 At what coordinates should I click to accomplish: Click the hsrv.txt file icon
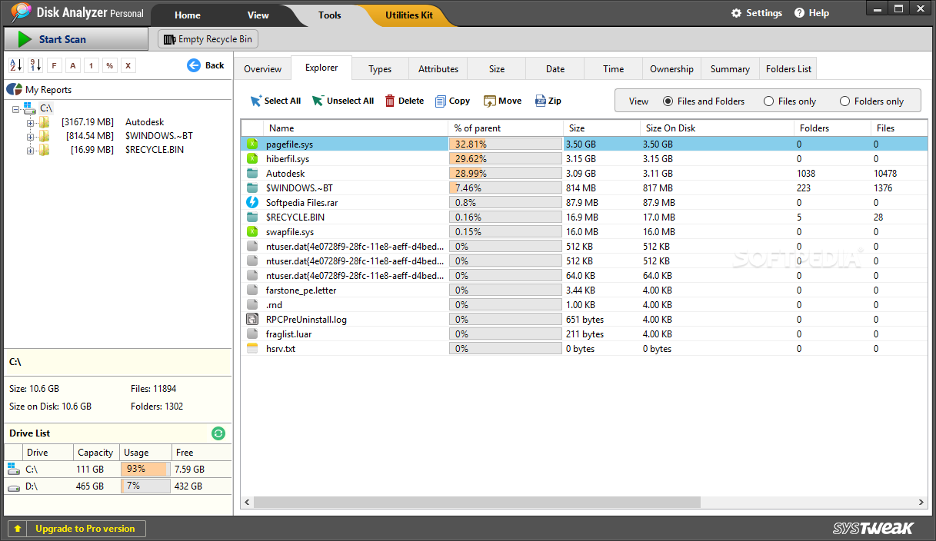tap(252, 348)
